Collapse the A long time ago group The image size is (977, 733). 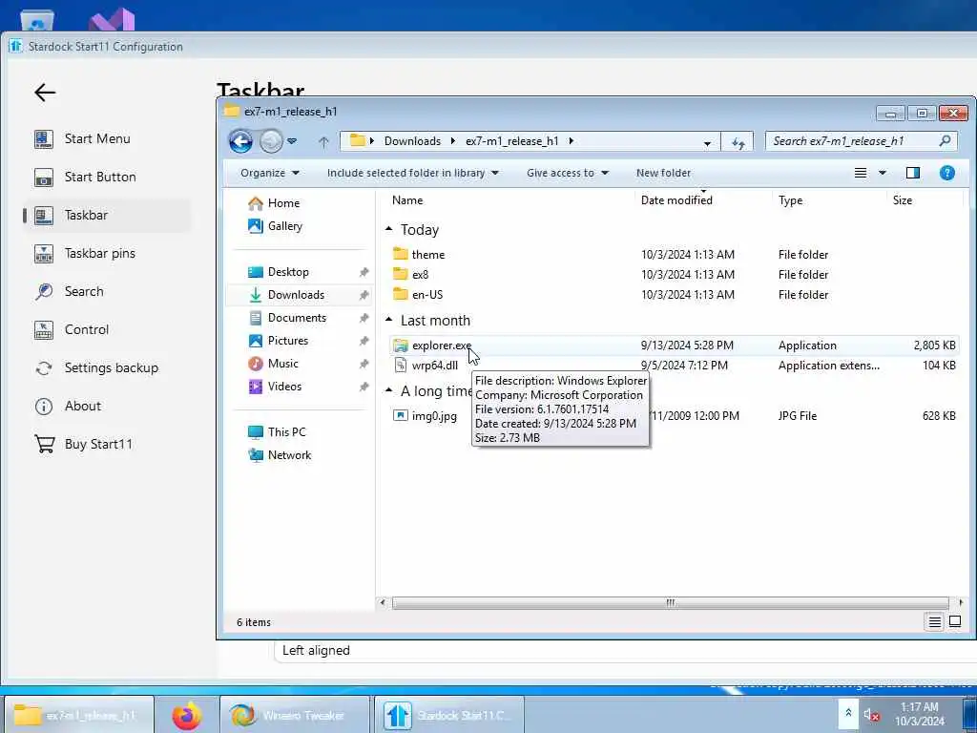point(389,390)
